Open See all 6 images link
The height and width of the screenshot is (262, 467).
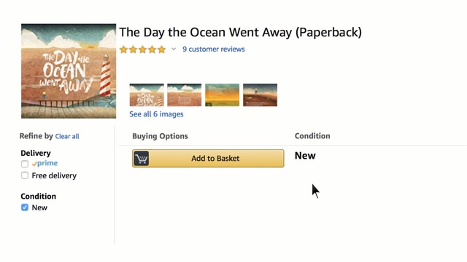(156, 114)
